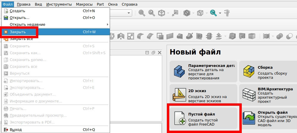Click the Boolean two-spheres icon
Image resolution: width=297 pixels, height=133 pixels.
(279, 36)
